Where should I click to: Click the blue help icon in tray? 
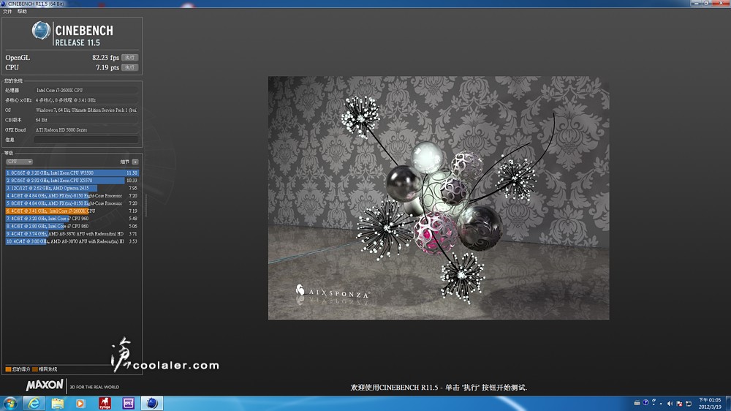click(645, 403)
